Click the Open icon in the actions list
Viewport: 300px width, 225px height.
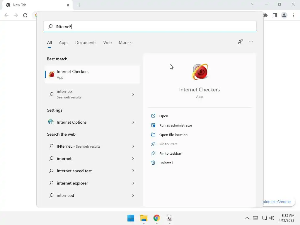(153, 116)
